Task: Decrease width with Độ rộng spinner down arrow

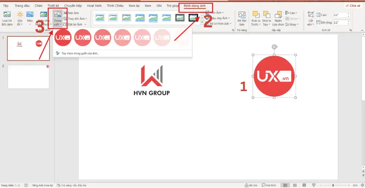Action: coord(349,24)
